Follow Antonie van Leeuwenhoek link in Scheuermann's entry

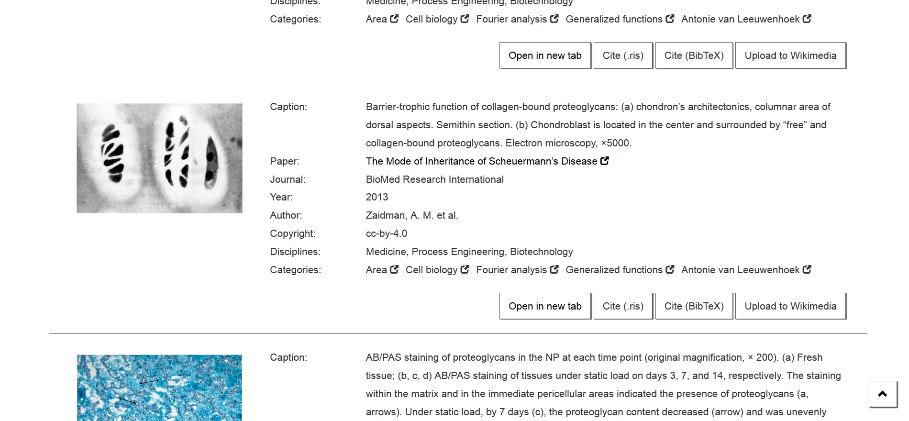pos(740,270)
